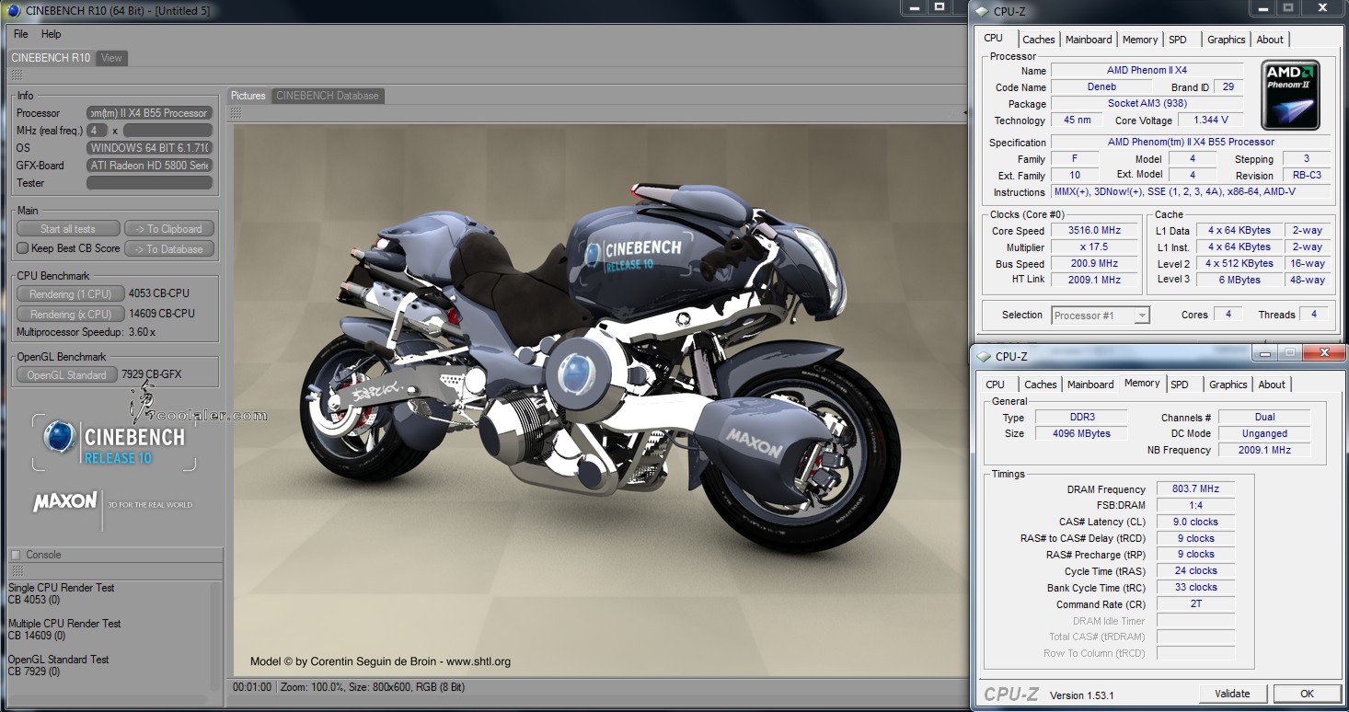1349x712 pixels.
Task: Click the GFX-Board field in Info
Action: [x=150, y=166]
